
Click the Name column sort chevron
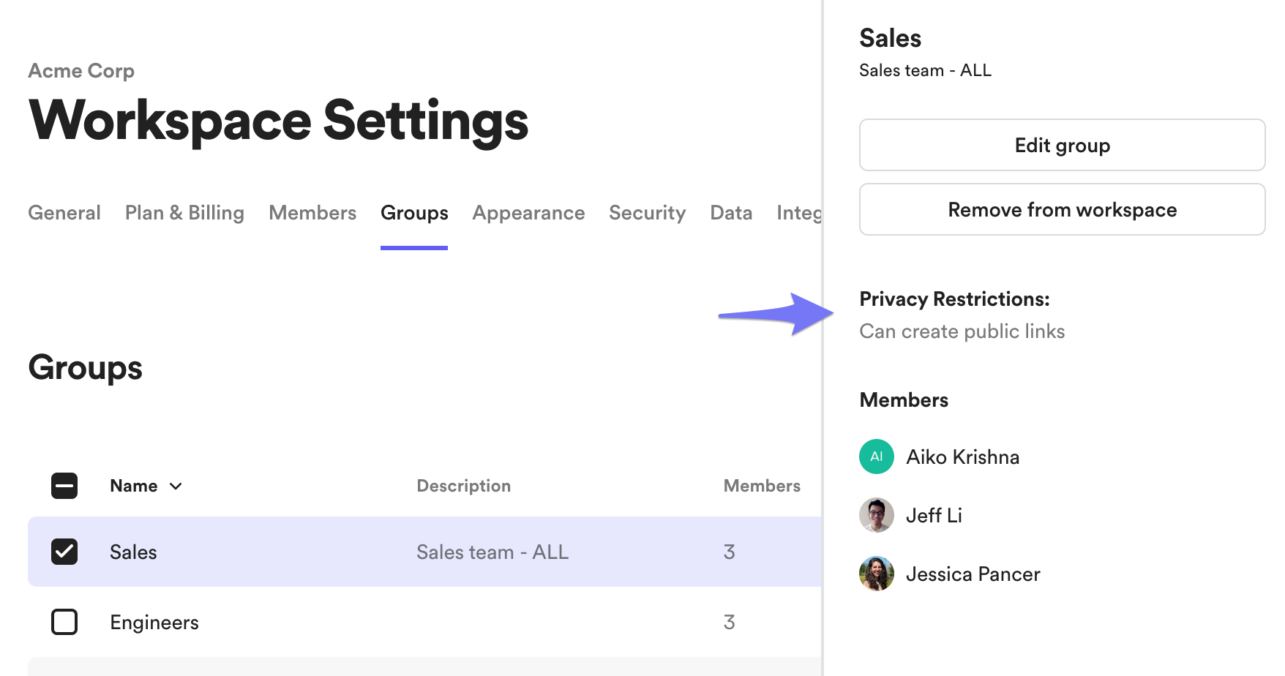pos(176,487)
